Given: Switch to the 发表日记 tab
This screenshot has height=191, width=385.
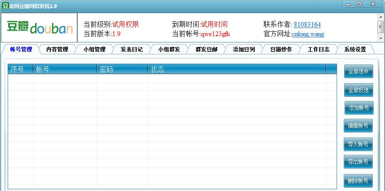Looking at the screenshot, I should [132, 49].
